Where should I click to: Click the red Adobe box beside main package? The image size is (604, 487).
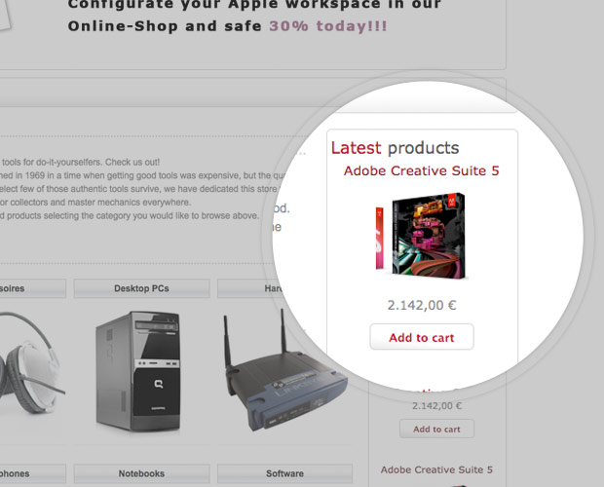tap(379, 238)
